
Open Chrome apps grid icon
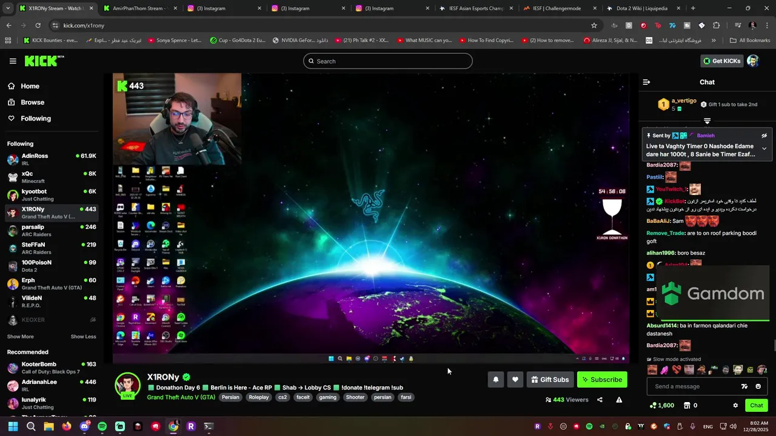tap(8, 41)
